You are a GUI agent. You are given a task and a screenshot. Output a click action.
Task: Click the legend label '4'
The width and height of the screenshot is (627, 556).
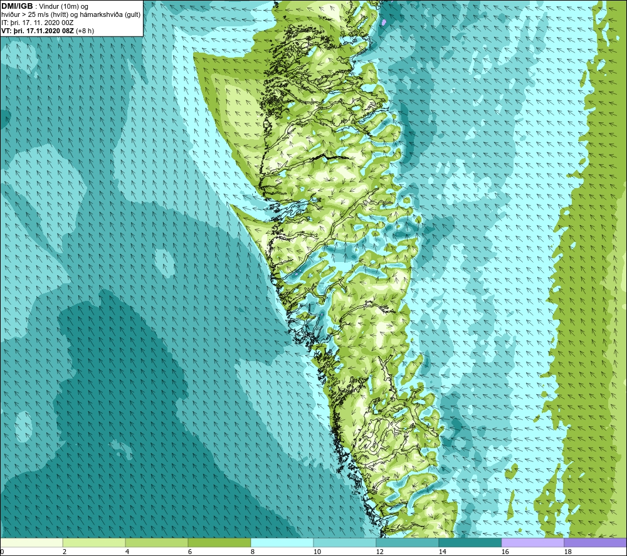click(127, 552)
